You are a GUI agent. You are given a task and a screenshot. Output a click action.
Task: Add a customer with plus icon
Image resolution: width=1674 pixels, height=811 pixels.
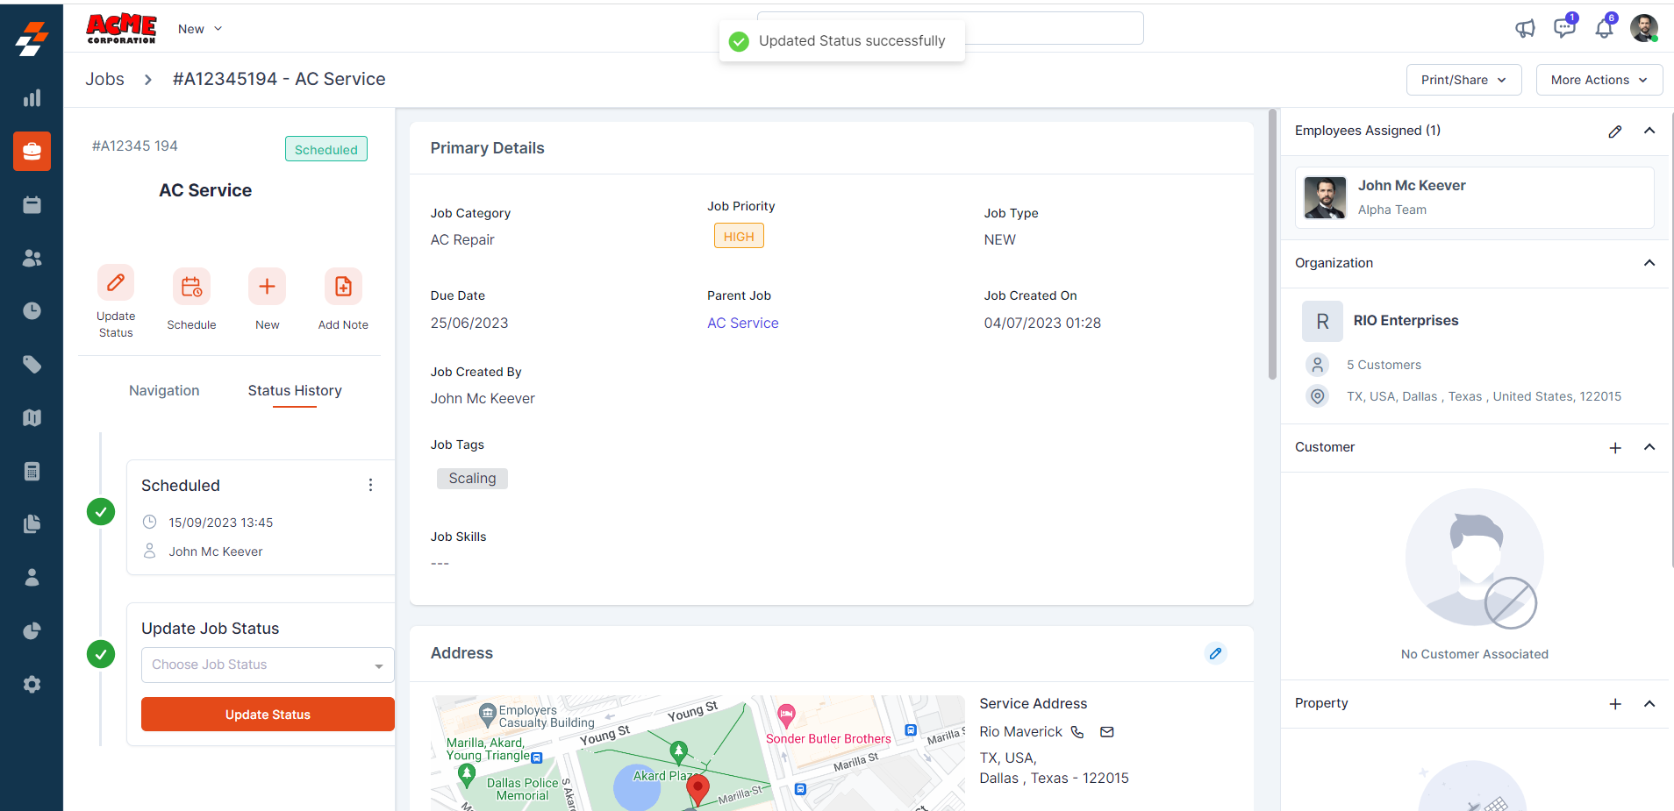[1614, 448]
